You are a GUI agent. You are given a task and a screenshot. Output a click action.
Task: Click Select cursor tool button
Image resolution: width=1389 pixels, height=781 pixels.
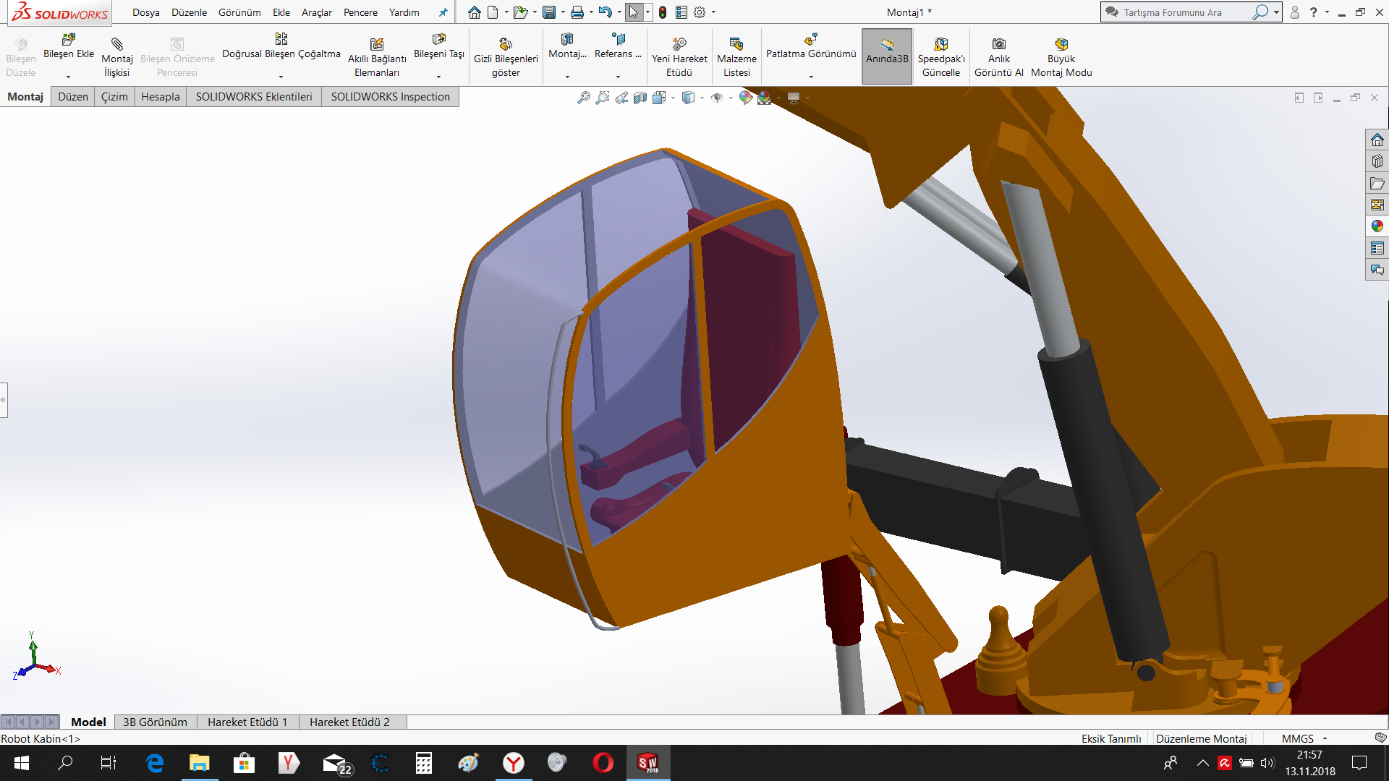pyautogui.click(x=634, y=12)
